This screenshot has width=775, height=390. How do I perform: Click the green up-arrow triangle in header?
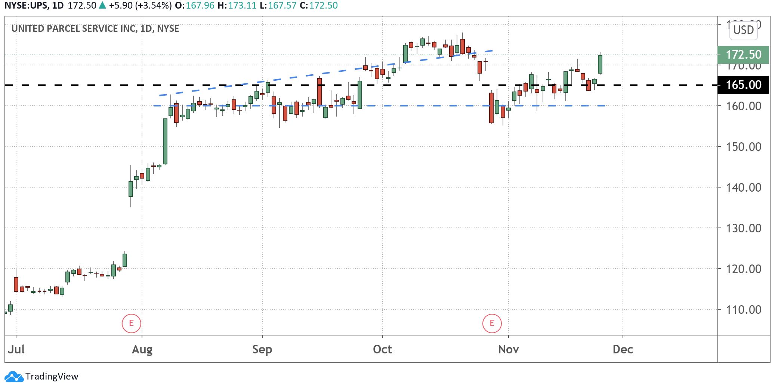(x=102, y=6)
